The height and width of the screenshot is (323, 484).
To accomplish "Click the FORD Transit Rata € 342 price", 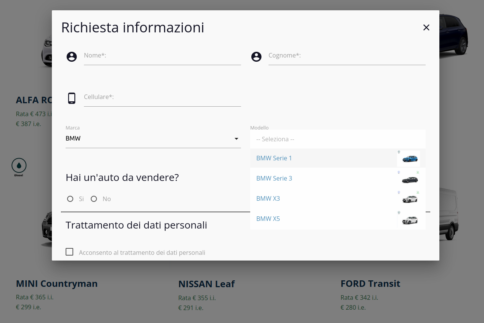I will 359,297.
